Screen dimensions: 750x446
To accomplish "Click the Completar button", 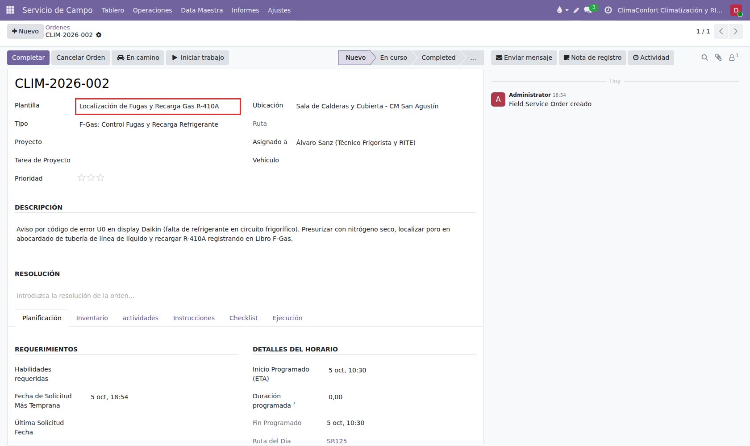I will click(28, 58).
